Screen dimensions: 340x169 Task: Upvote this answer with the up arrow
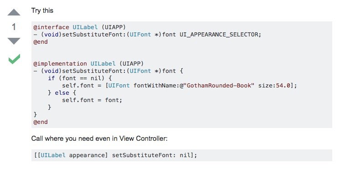coord(14,12)
